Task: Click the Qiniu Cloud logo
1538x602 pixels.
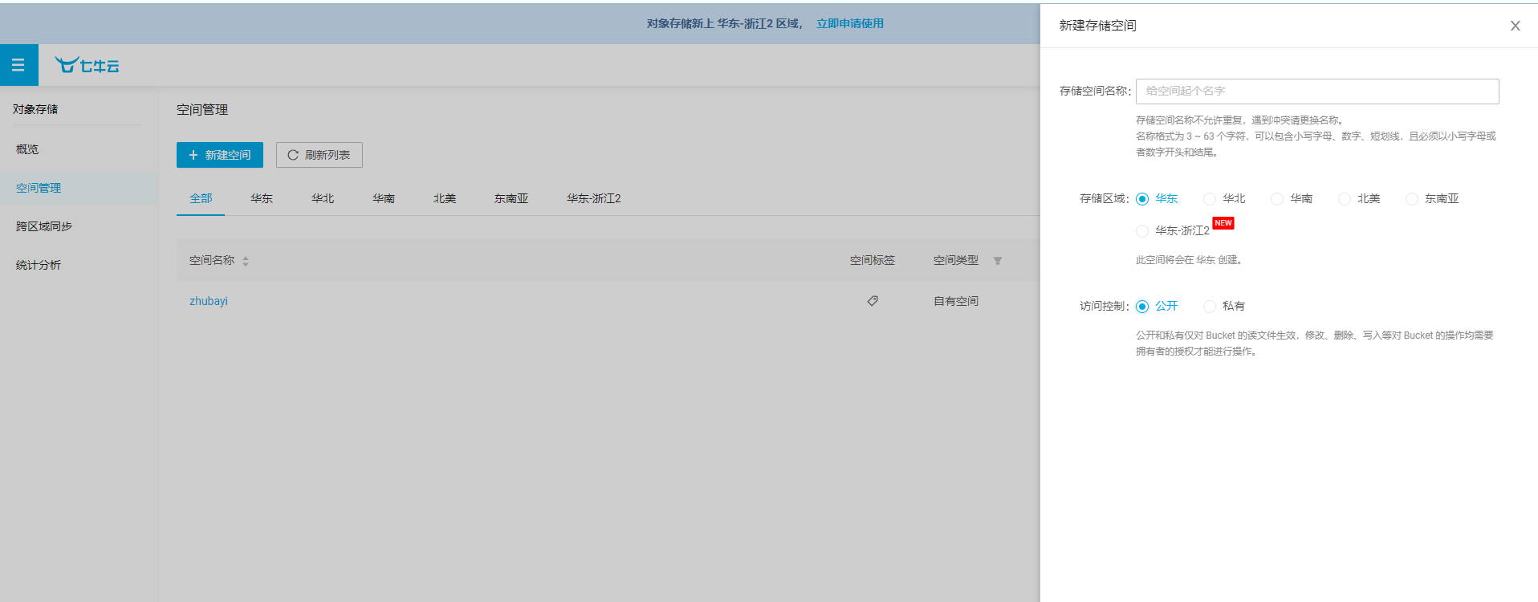Action: pos(87,65)
